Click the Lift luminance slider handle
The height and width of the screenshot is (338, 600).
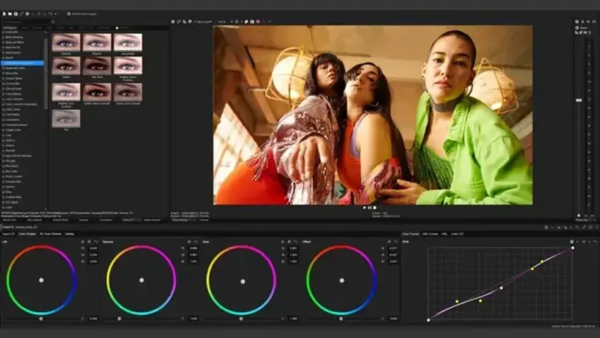pos(41,318)
